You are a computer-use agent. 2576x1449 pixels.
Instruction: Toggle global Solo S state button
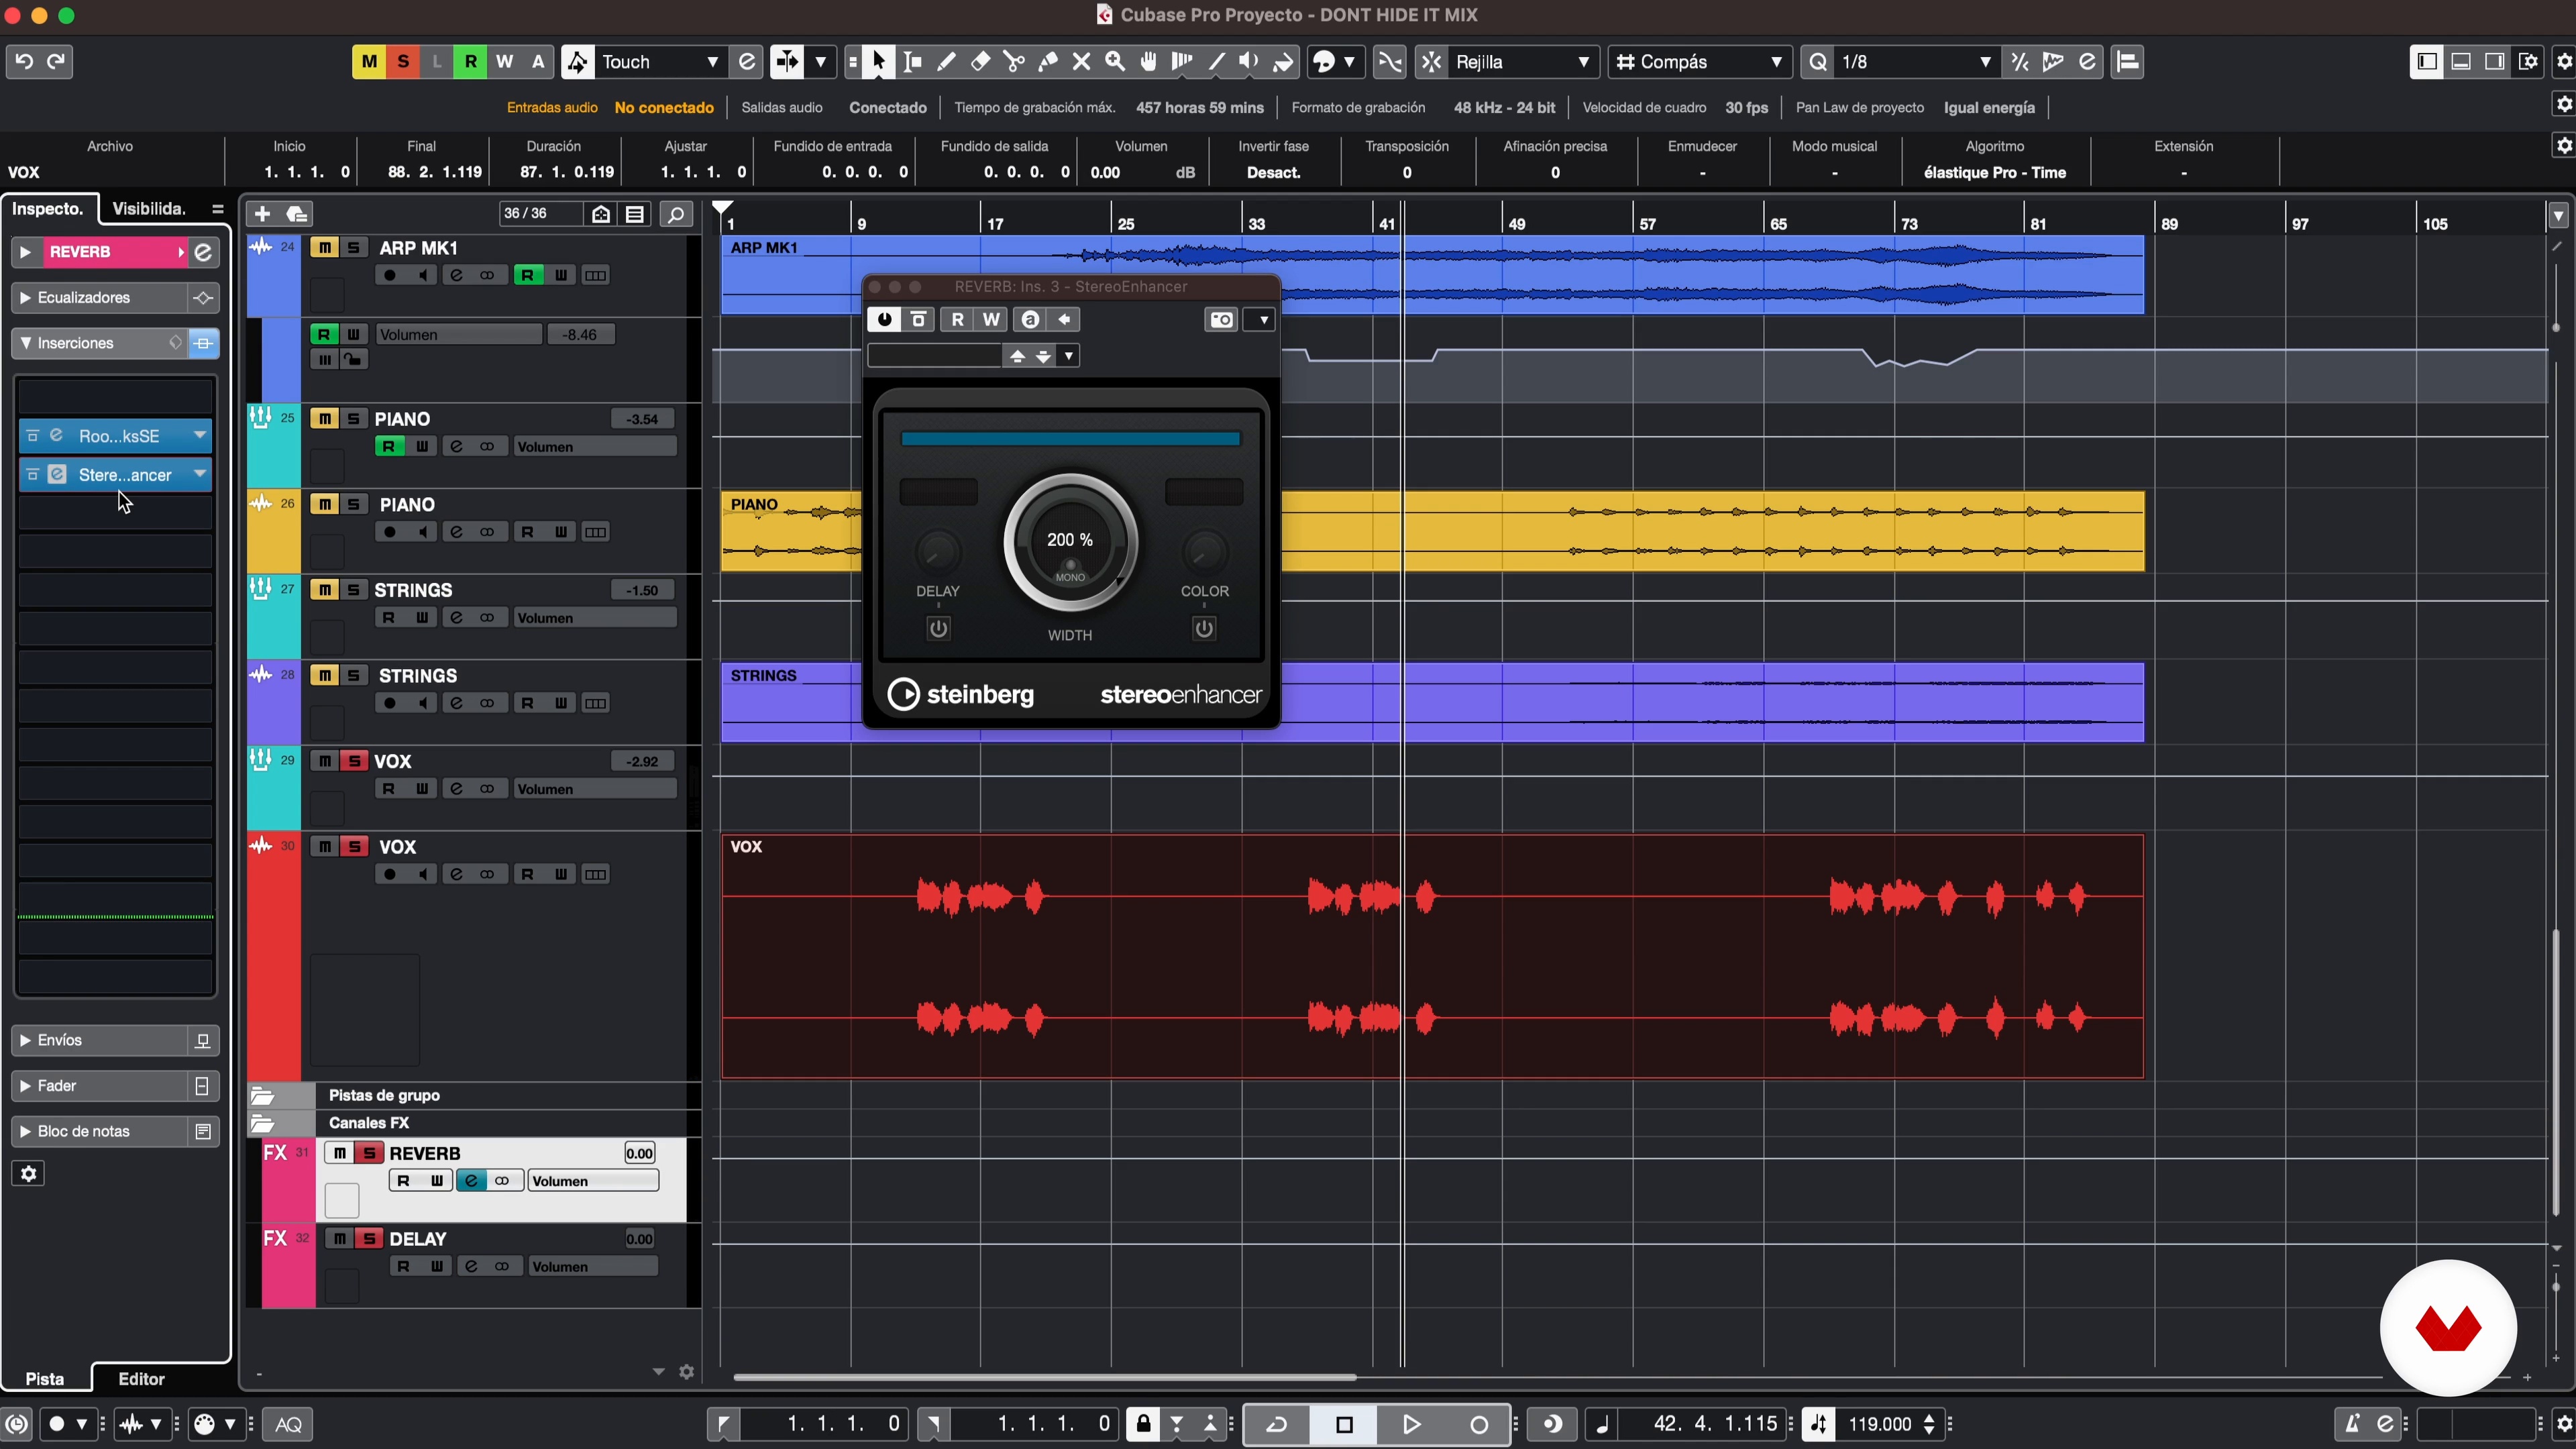tap(403, 62)
